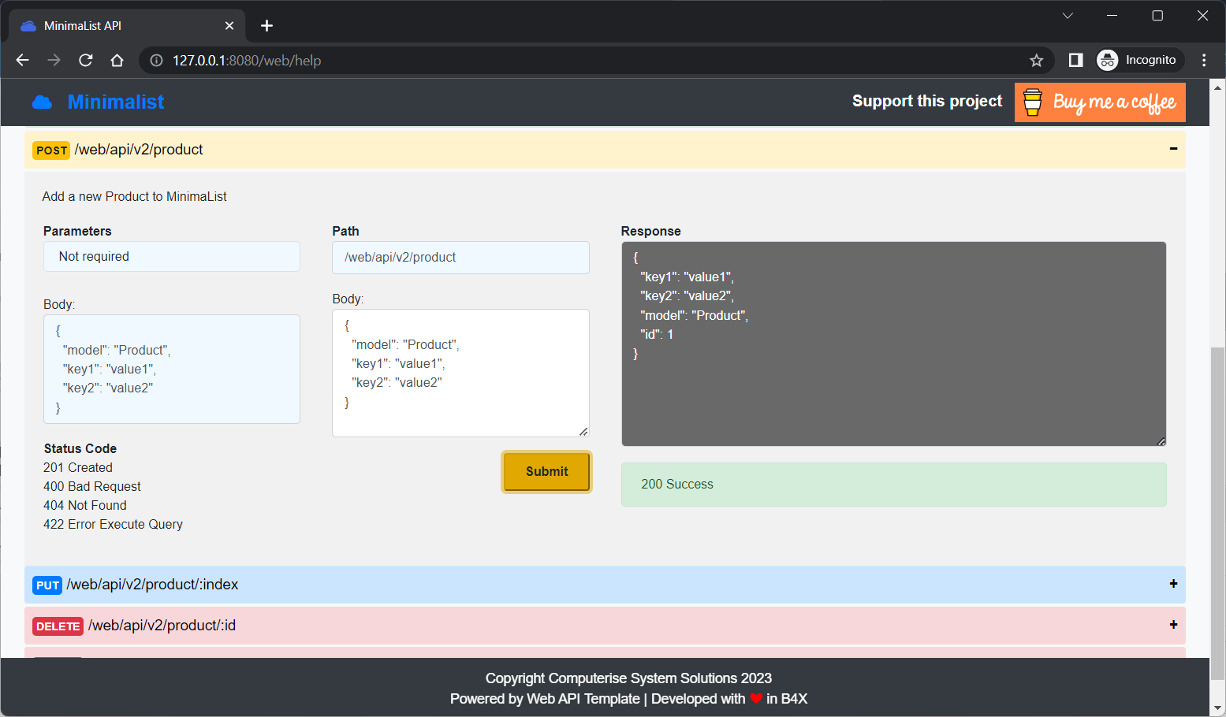This screenshot has width=1226, height=717.
Task: Maximize the browser window
Action: pos(1157,16)
